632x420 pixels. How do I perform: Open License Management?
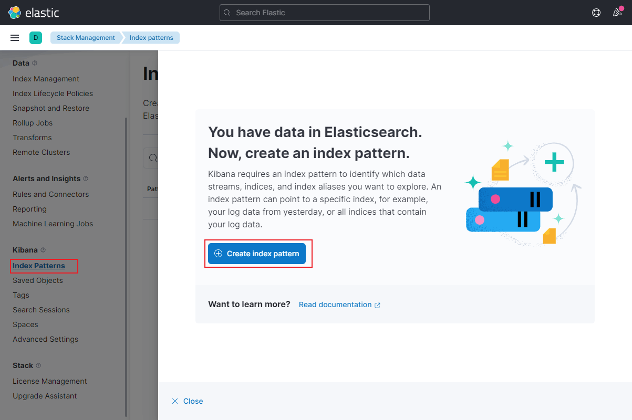[50, 381]
